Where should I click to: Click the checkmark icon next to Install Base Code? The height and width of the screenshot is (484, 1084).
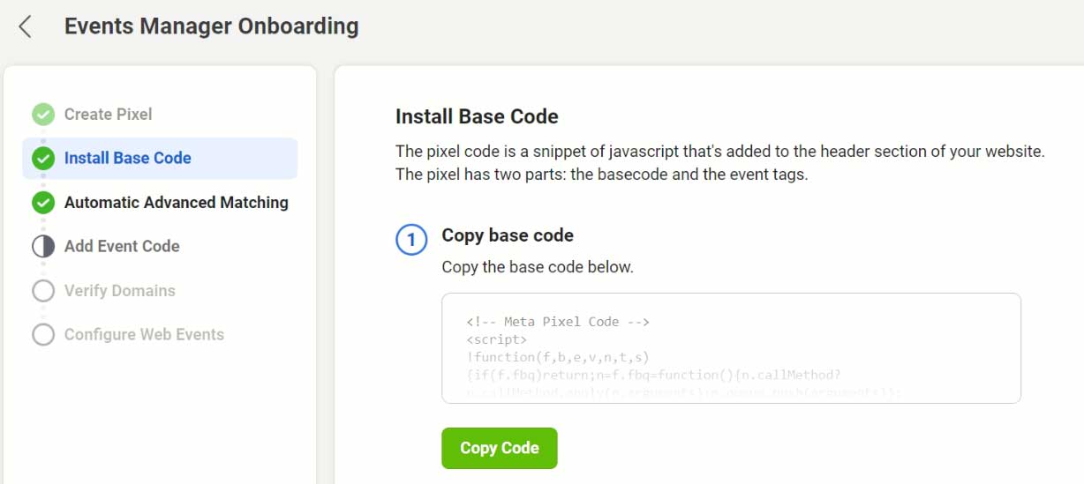[x=43, y=159]
